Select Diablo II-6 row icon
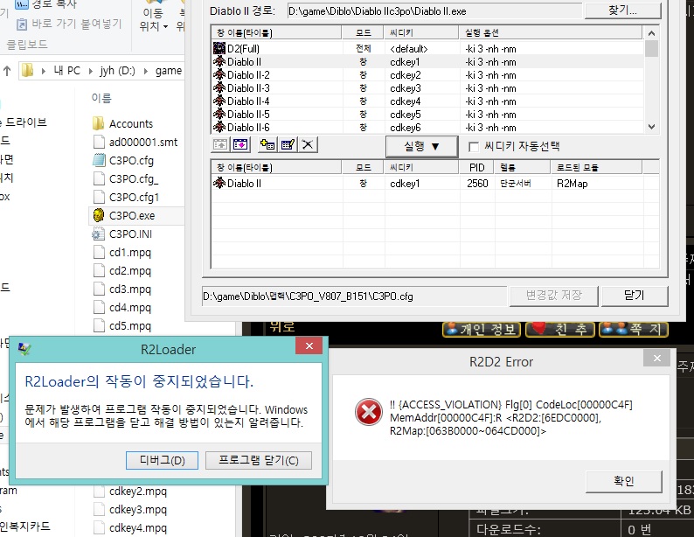The width and height of the screenshot is (694, 537). (219, 127)
